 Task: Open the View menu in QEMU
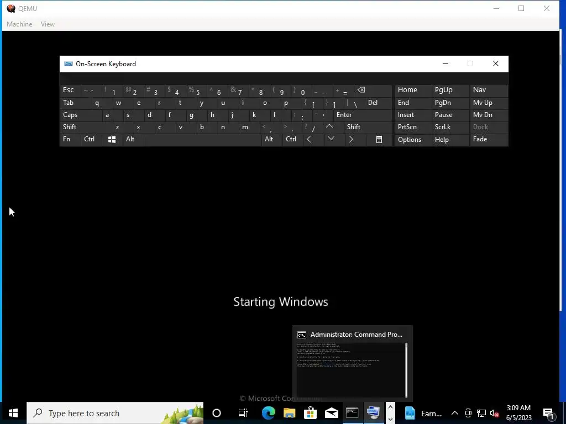coord(48,24)
